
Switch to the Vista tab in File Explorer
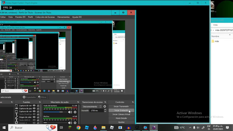click(x=215, y=25)
